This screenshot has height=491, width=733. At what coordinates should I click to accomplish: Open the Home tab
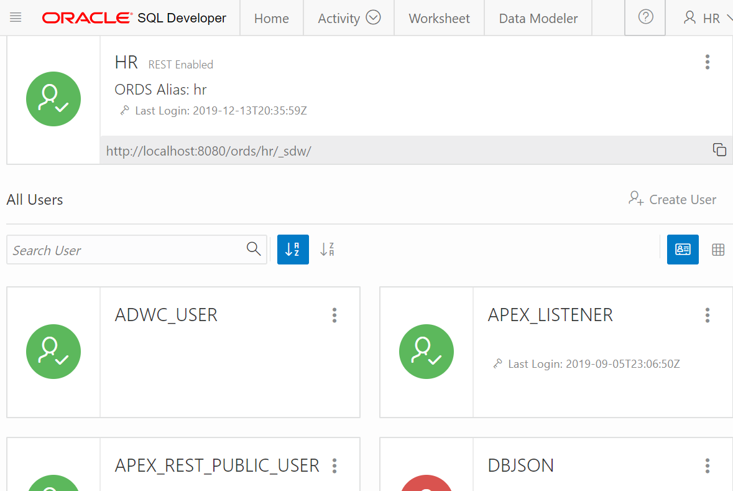[272, 18]
